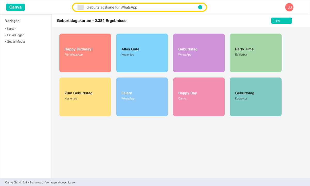Image resolution: width=310 pixels, height=186 pixels.
Task: Click the Vorlagen sidebar heading
Action: tap(12, 21)
